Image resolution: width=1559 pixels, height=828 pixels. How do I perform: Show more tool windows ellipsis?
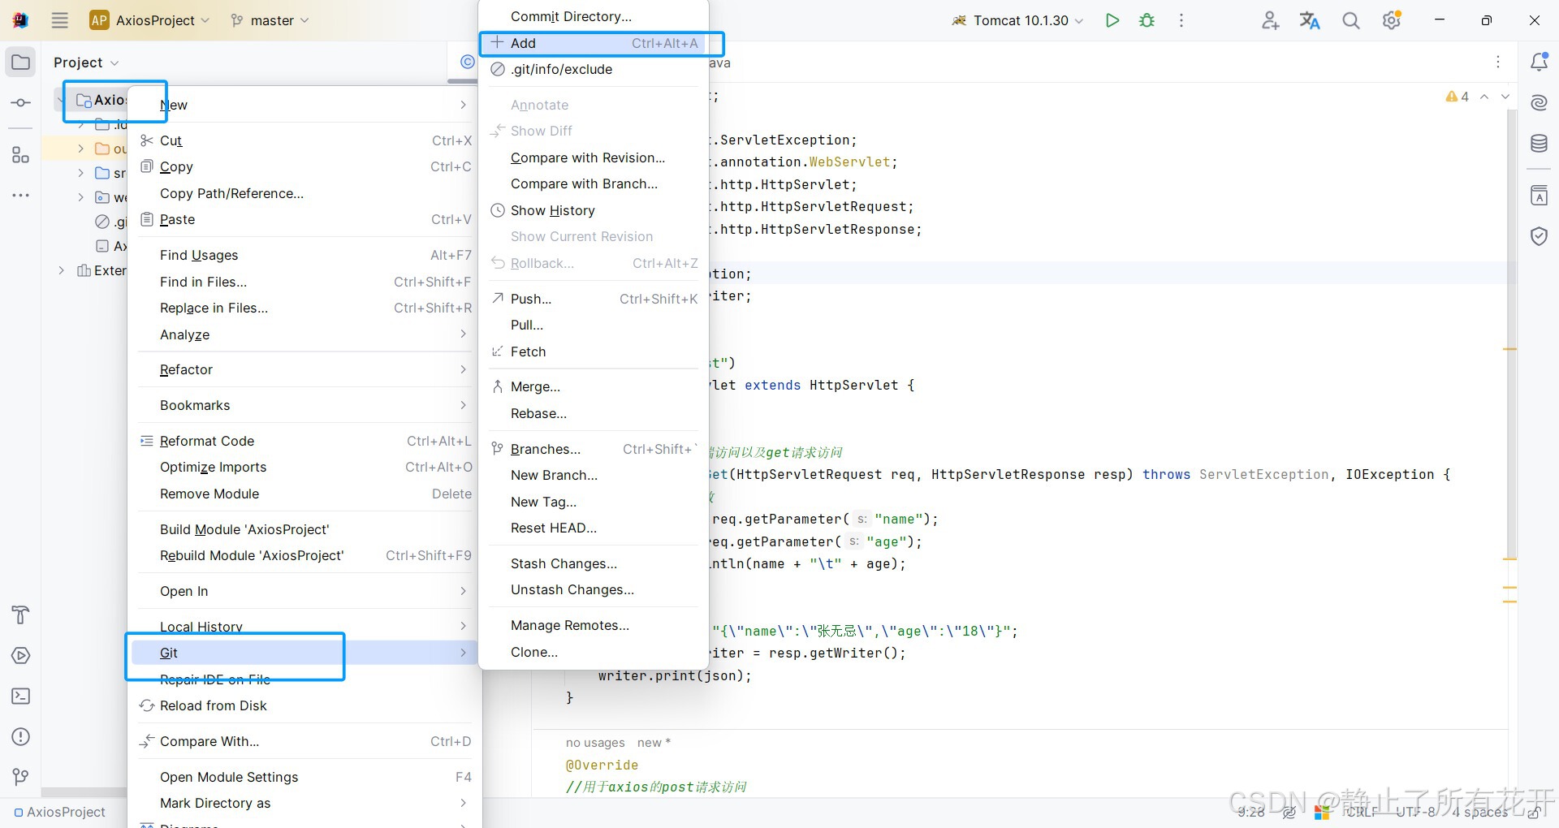click(21, 196)
